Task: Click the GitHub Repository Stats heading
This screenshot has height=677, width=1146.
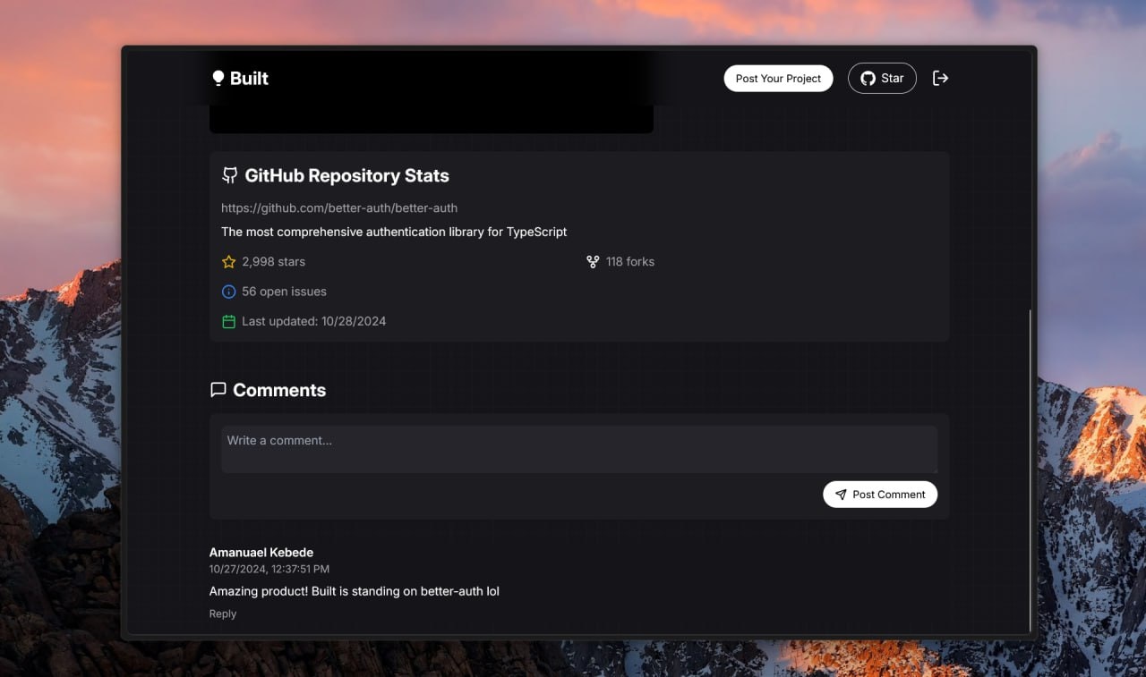Action: (x=346, y=175)
